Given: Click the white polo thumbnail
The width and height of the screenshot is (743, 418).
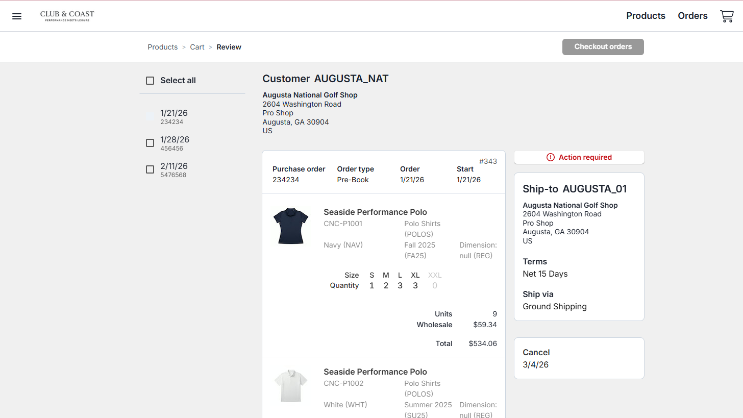Looking at the screenshot, I should pyautogui.click(x=291, y=385).
